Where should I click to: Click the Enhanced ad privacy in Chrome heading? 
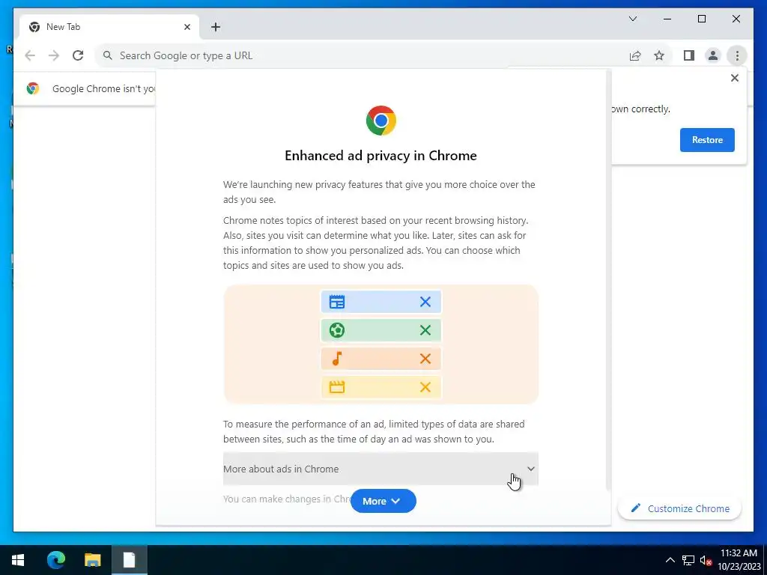(381, 156)
